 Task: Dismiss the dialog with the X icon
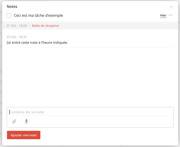click(171, 7)
